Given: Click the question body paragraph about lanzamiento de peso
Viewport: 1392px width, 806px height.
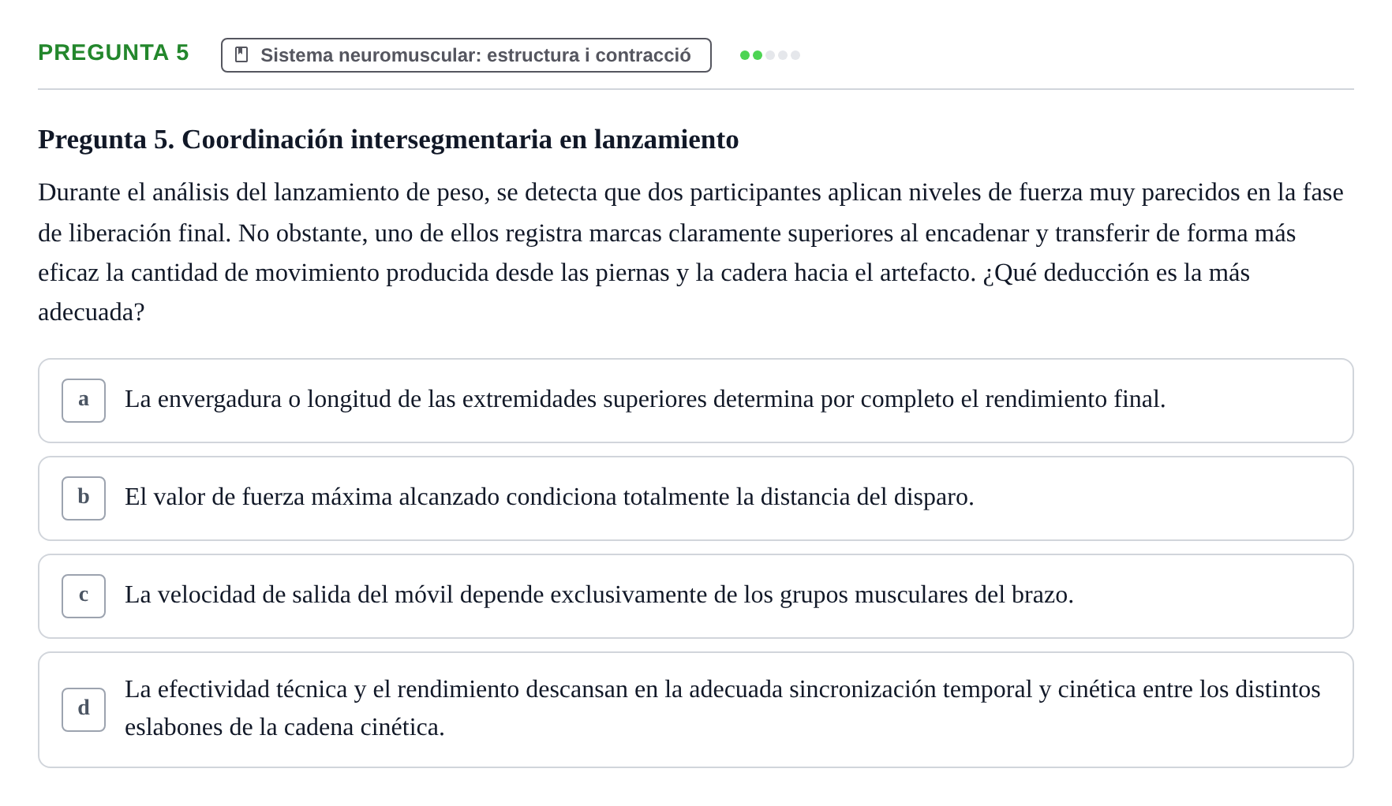Looking at the screenshot, I should point(691,252).
